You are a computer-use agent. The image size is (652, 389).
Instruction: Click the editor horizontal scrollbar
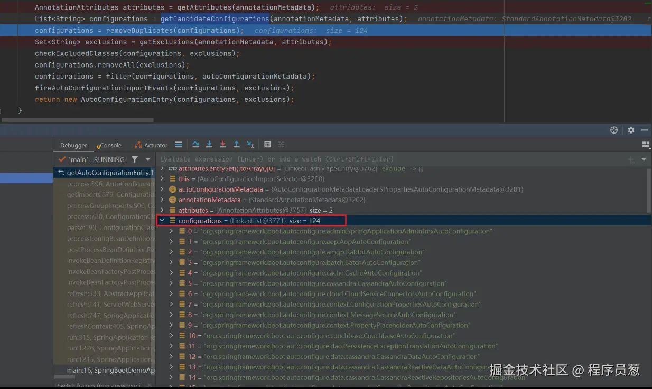point(77,120)
